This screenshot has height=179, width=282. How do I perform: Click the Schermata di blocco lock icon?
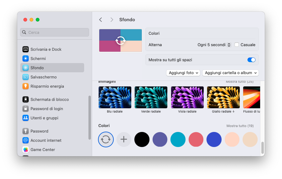click(26, 99)
